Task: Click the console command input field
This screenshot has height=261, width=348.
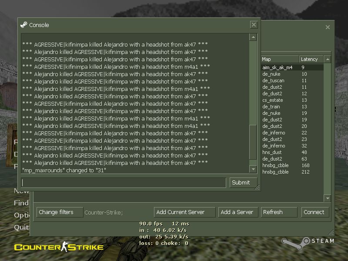Action: pos(124,183)
